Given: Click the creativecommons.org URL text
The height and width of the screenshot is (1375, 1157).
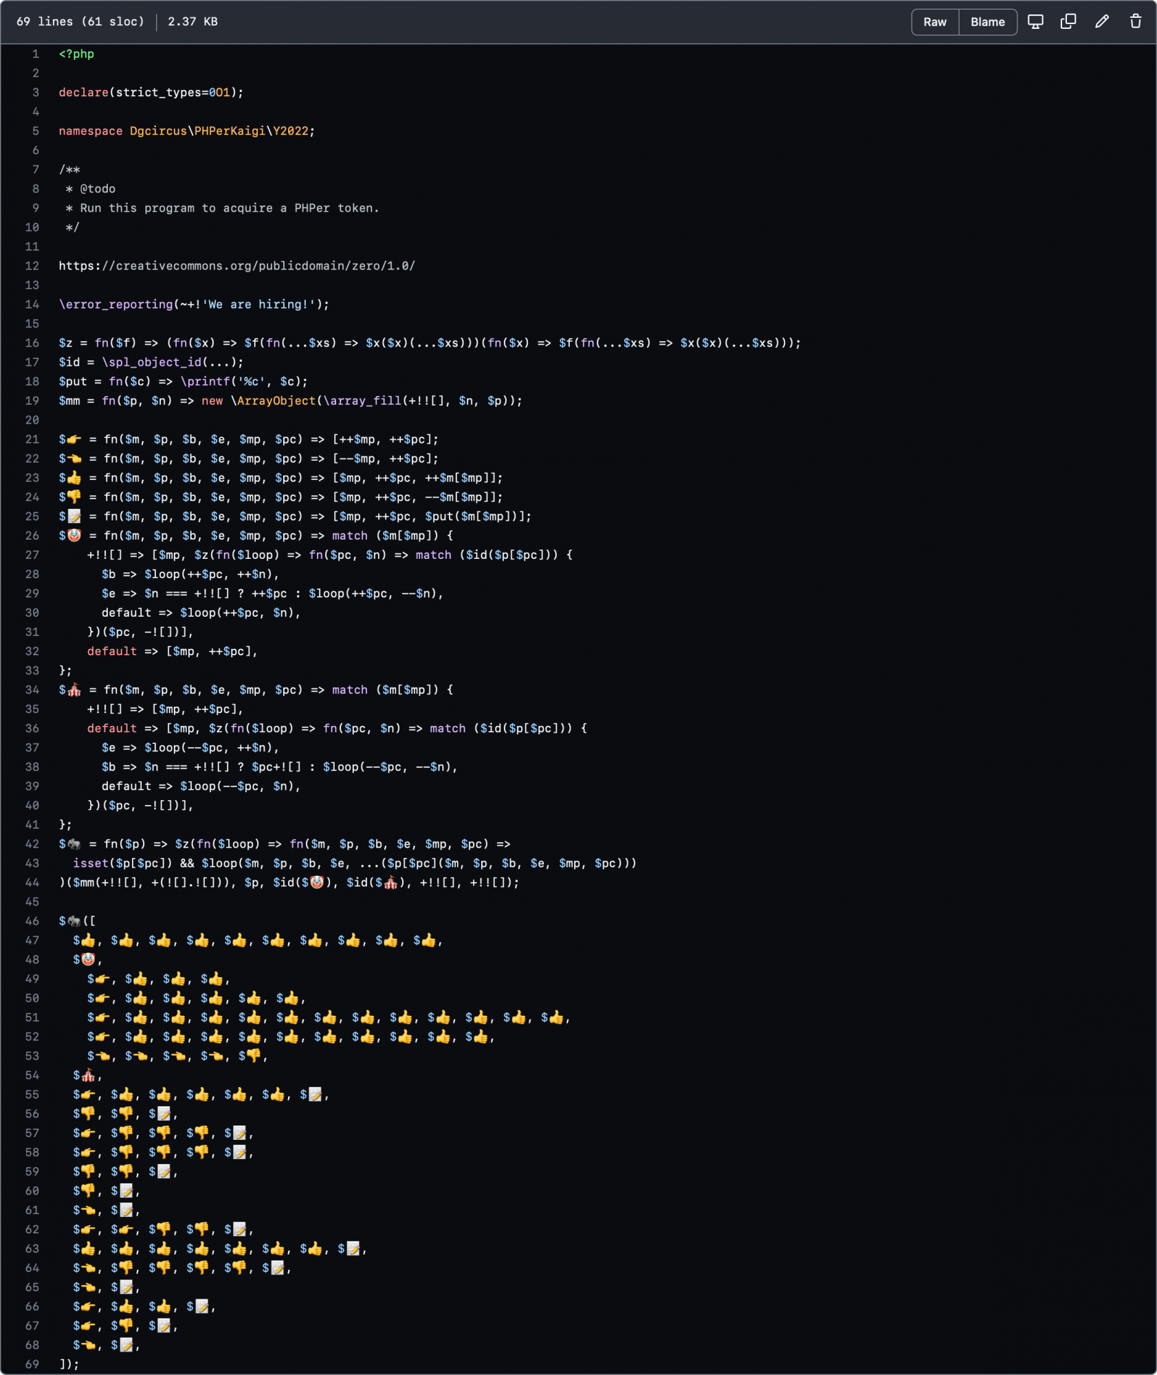Looking at the screenshot, I should click(236, 265).
